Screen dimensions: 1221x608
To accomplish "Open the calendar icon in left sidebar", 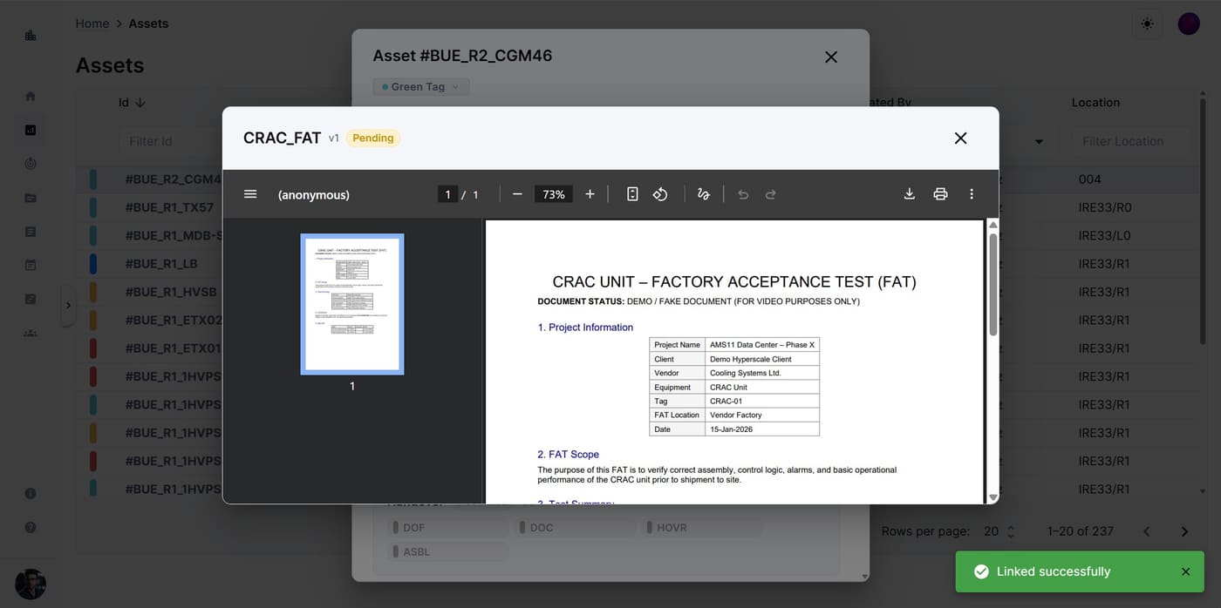I will [31, 265].
